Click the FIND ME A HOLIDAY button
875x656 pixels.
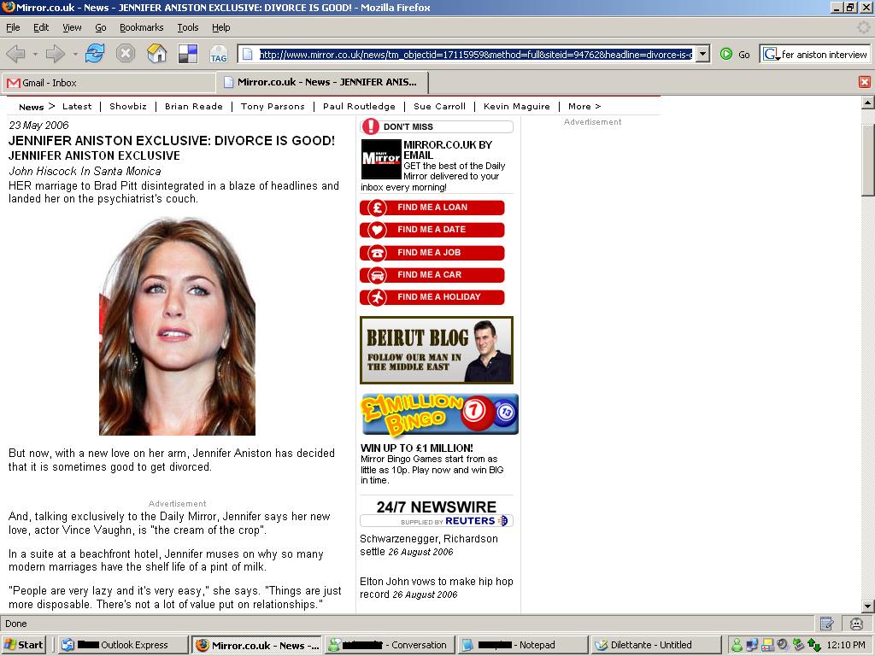(x=432, y=297)
